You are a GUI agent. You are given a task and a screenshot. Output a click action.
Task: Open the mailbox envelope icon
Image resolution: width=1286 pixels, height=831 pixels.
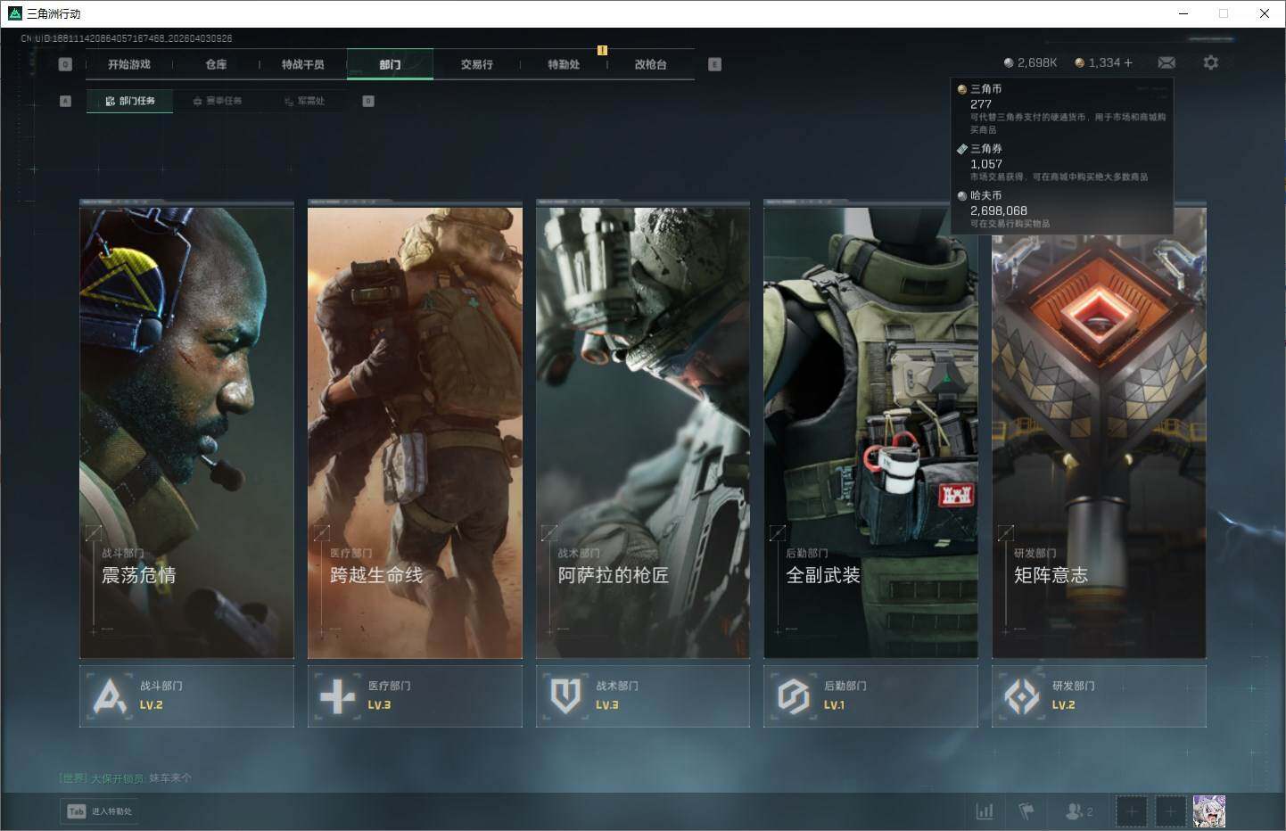[x=1166, y=62]
